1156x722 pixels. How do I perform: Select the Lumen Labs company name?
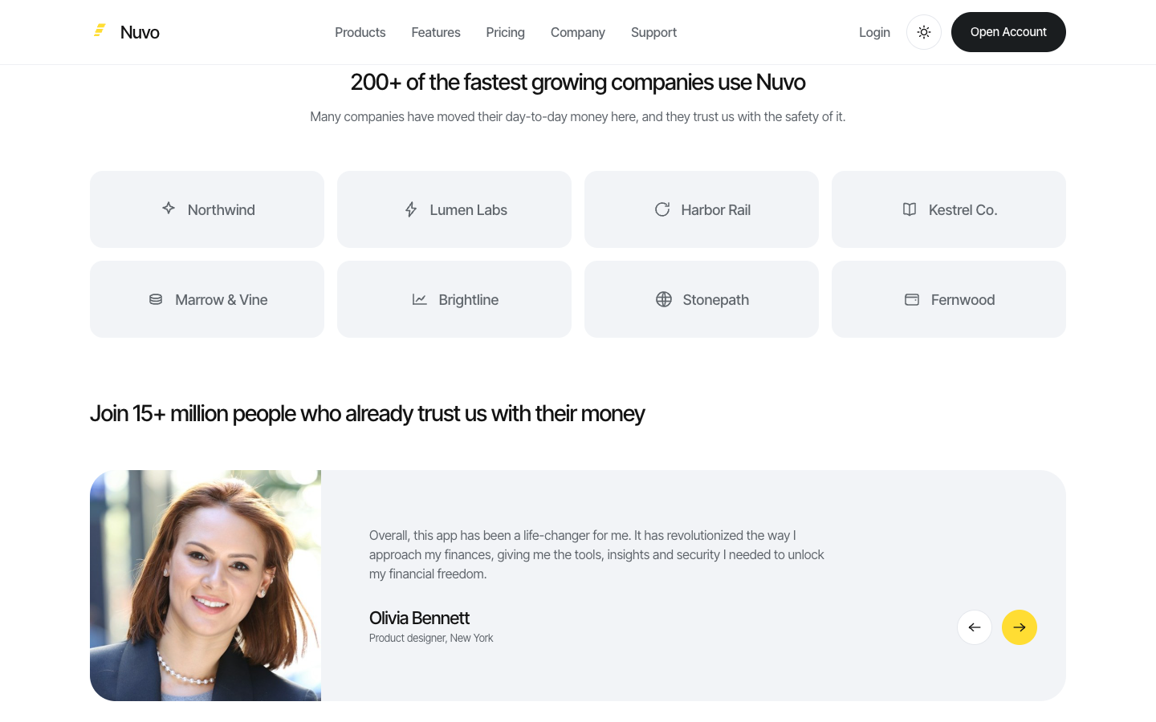pyautogui.click(x=469, y=209)
